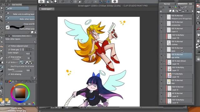Viewport: 200px width, 112px height.
Task: Click the Fill icon in the command bar
Action: click(x=79, y=2)
